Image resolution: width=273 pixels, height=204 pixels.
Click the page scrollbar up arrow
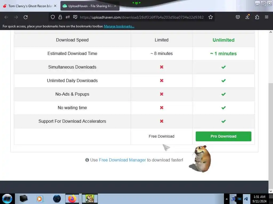tap(271, 32)
